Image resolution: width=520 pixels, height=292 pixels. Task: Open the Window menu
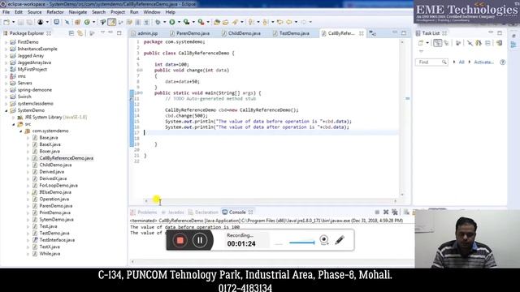pos(152,12)
